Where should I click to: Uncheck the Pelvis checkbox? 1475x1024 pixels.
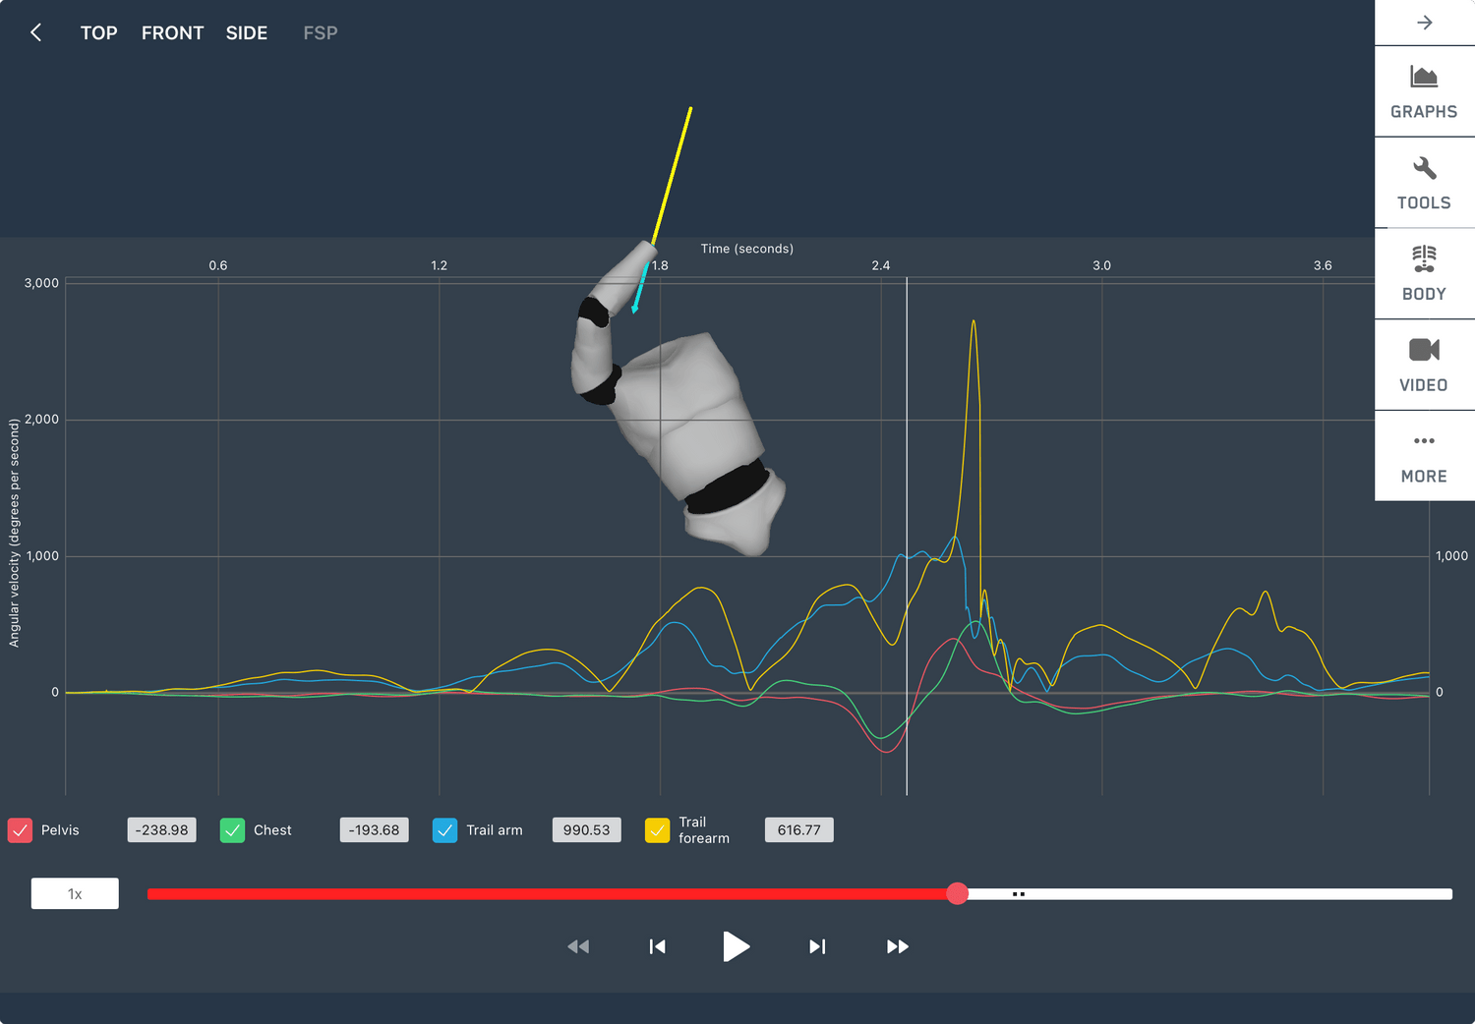(x=21, y=830)
